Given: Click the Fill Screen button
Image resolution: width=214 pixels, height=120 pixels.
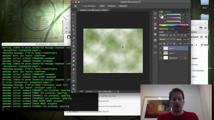Looking at the screenshot, I should pyautogui.click(x=123, y=6).
